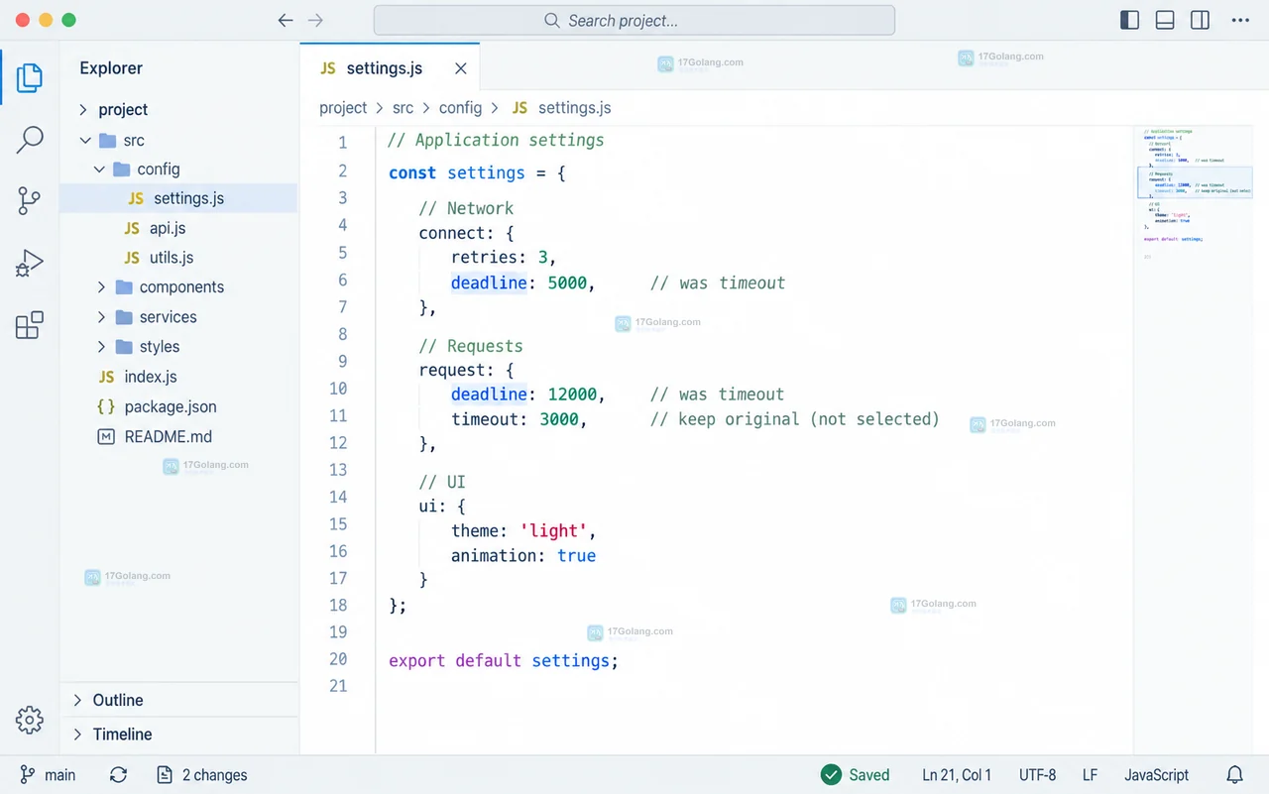Open the Manage settings gear
Viewport: 1269px width, 794px height.
coord(30,720)
